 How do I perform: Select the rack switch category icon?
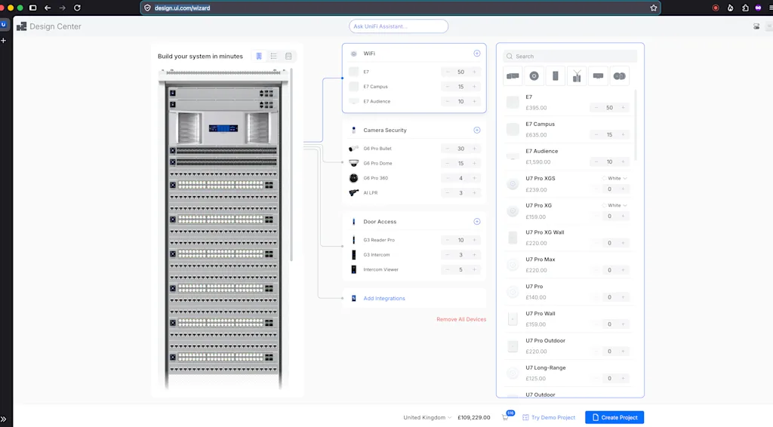coord(598,76)
